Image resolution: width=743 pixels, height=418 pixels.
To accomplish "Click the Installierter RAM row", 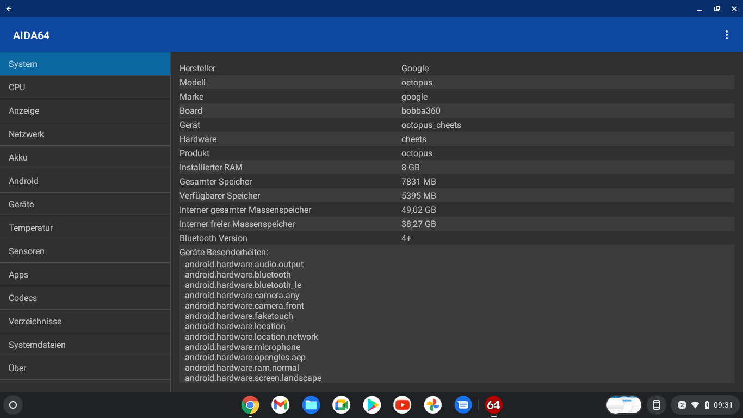I will click(457, 167).
